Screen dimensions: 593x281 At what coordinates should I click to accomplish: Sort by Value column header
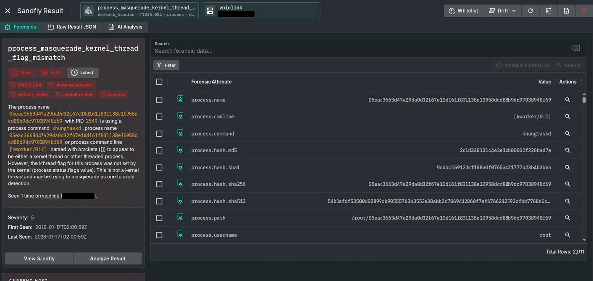[544, 82]
